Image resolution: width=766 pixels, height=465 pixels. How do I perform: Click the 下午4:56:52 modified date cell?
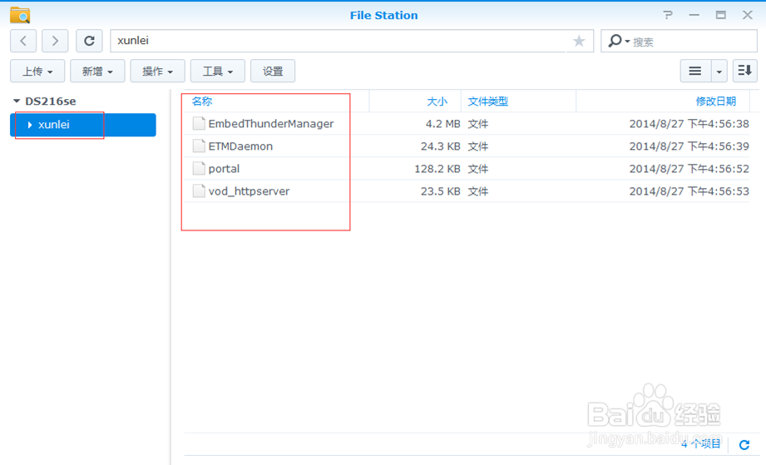(689, 169)
